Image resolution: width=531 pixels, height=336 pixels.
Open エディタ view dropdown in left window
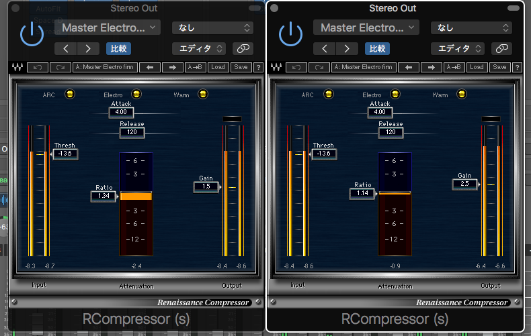[x=199, y=49]
